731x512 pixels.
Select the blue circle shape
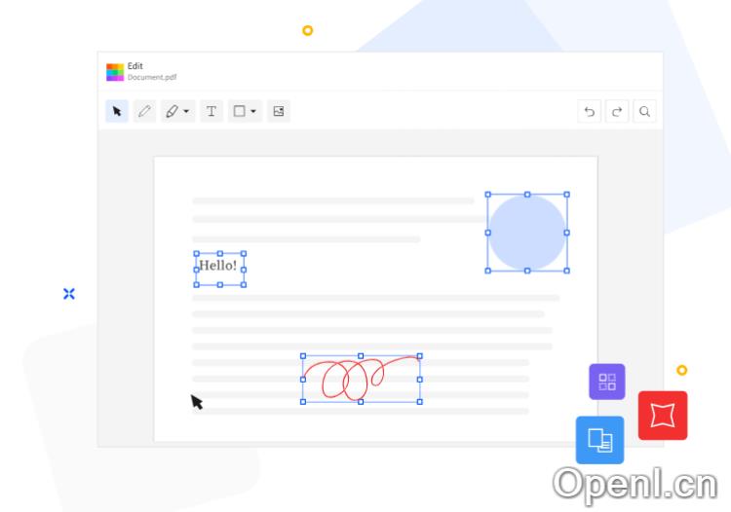tap(527, 233)
